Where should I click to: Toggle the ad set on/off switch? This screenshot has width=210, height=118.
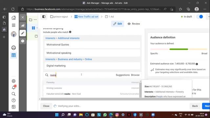click(x=199, y=17)
